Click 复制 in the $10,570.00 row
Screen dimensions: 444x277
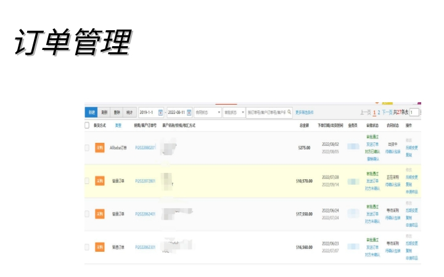409,184
